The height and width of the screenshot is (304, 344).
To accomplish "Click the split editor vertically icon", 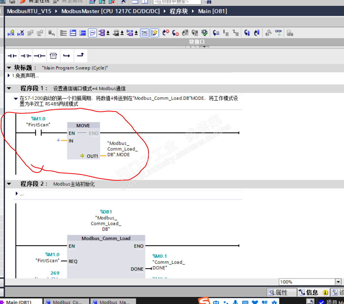I will 145,2.
